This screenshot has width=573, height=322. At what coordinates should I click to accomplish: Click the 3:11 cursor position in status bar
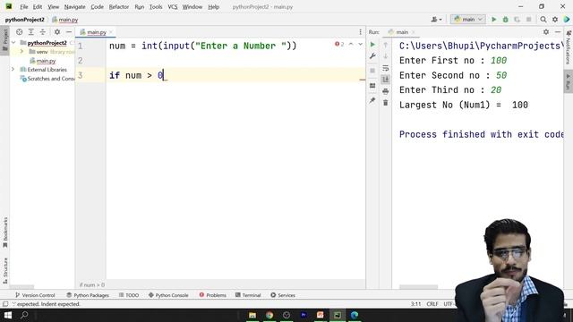click(415, 304)
